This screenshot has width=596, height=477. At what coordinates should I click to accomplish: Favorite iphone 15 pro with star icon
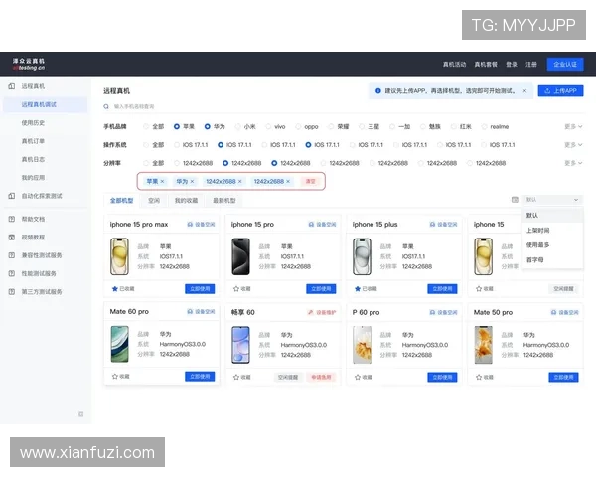(236, 289)
